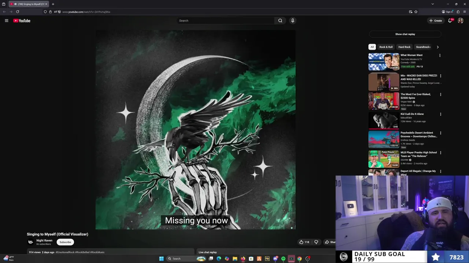
Task: Open Night Raven channel name link
Action: 44,240
